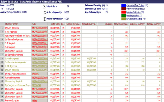Open the Invoice Not Updated (15) link
The image size is (164, 102).
(136, 19)
